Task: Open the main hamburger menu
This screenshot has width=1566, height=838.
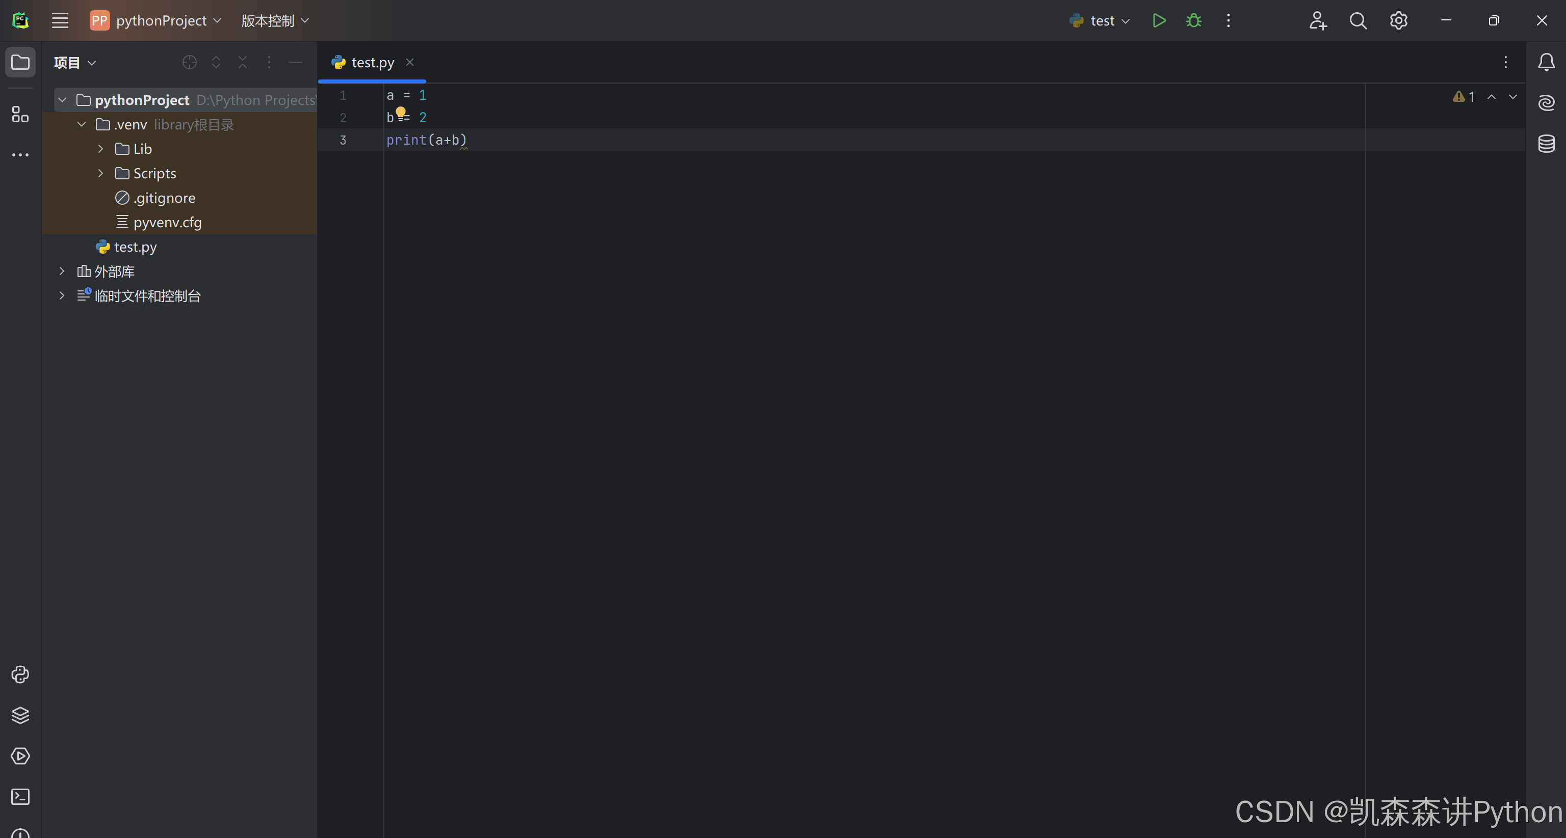Action: [x=60, y=21]
